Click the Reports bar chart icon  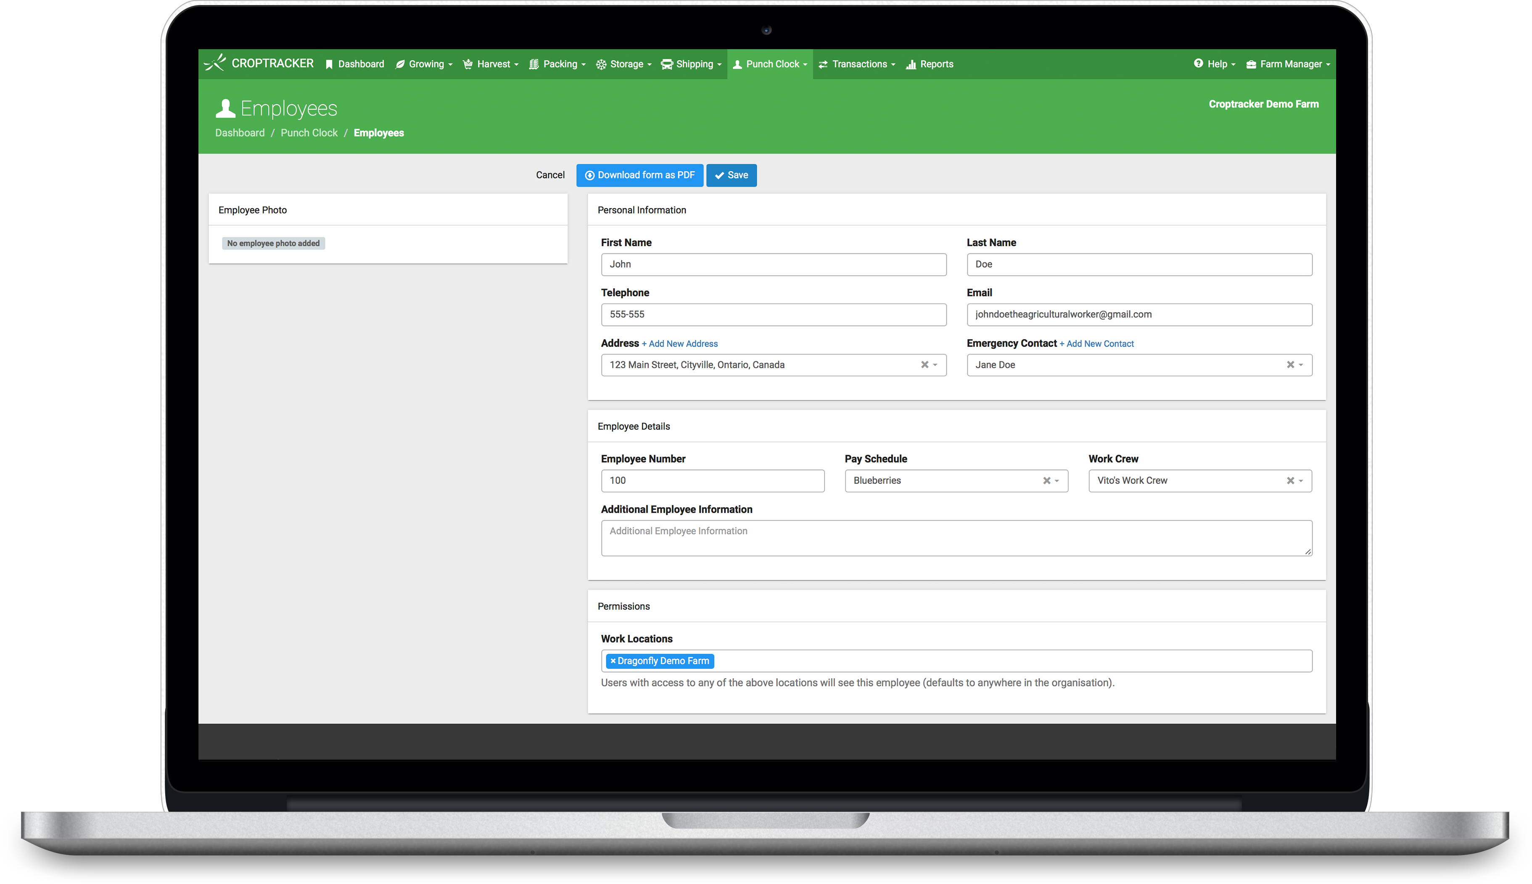[911, 64]
